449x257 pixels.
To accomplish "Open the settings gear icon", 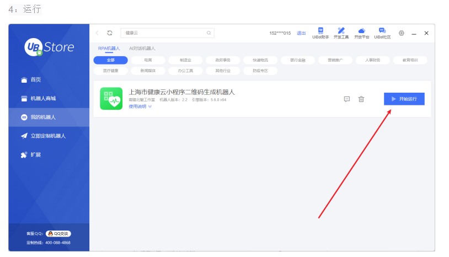I will pos(402,33).
